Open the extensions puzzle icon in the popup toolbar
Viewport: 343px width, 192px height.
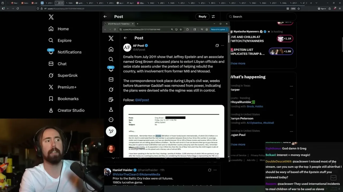187,29
